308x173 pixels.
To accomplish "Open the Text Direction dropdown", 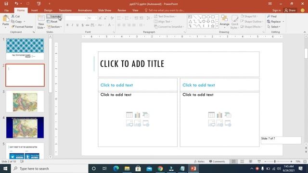I will 165,16.
